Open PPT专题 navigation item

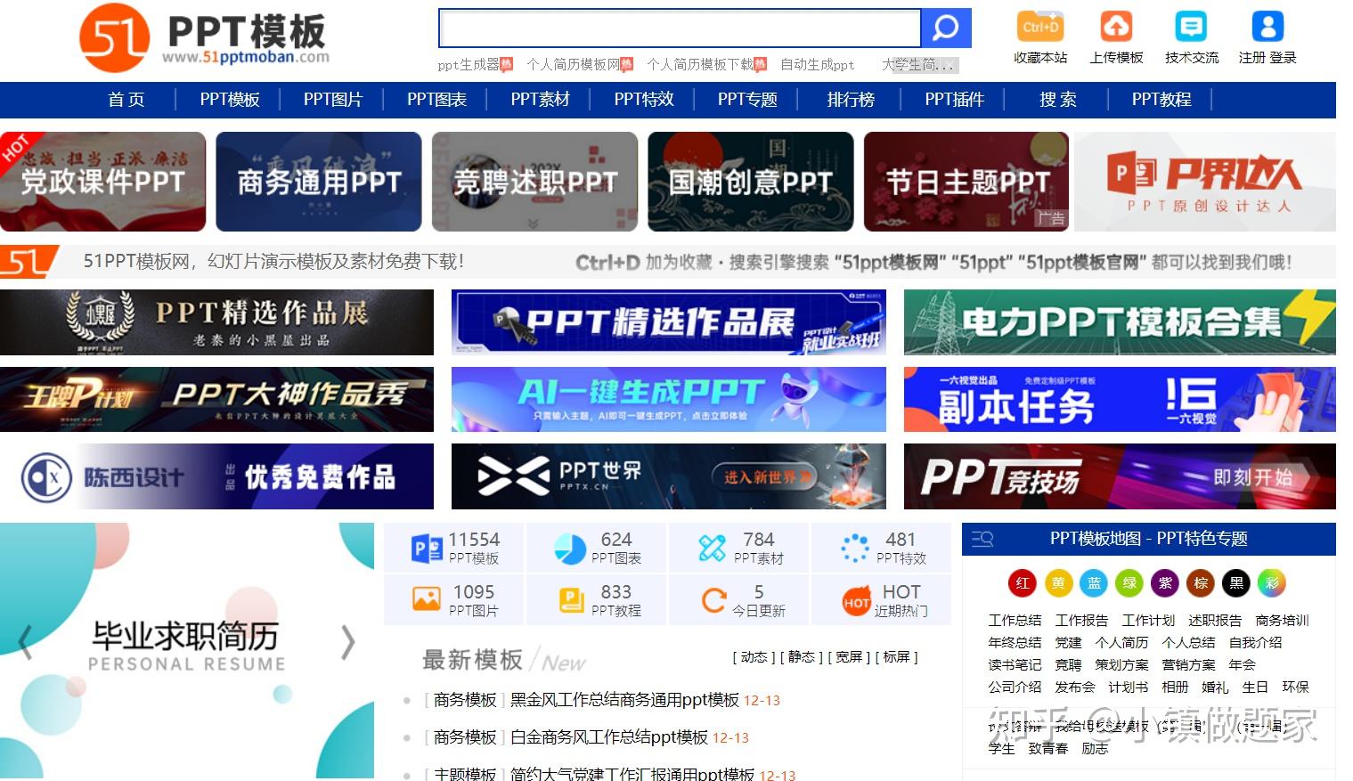(x=747, y=100)
